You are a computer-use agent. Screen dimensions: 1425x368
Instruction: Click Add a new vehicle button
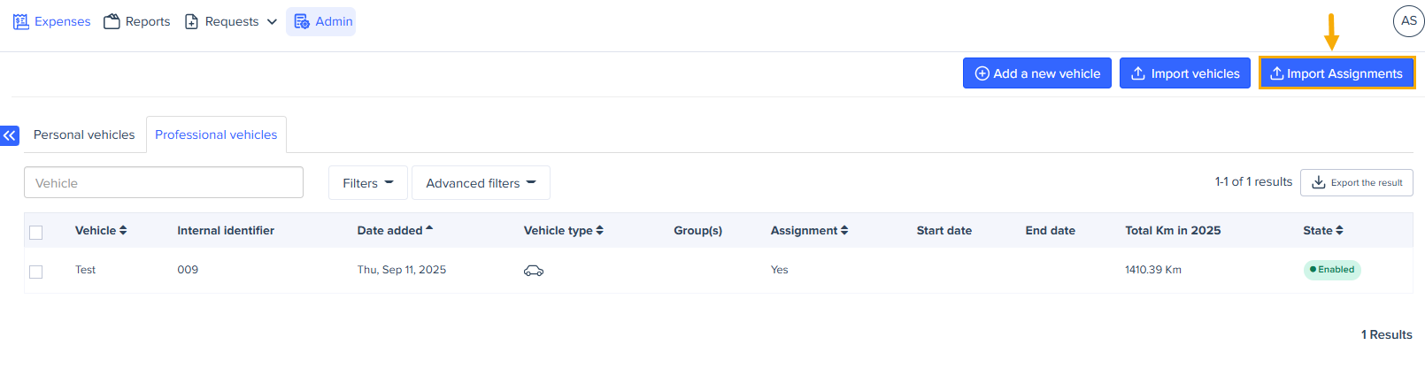tap(1036, 73)
